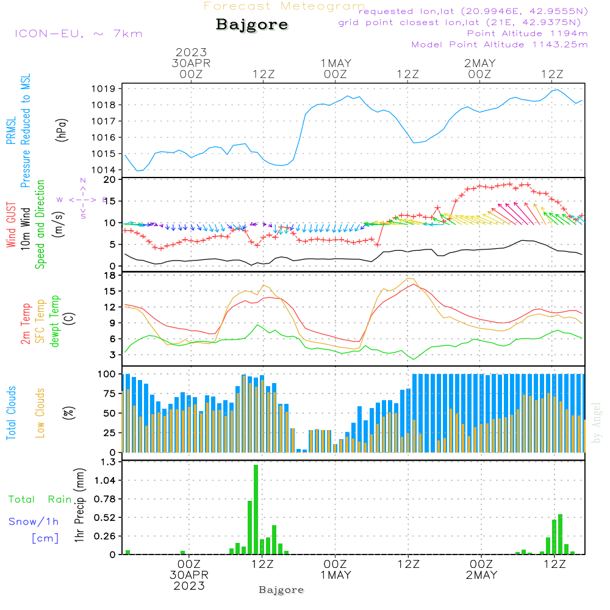Click the blue 'Total Clouds' label
The image size is (610, 610).
coord(11,413)
